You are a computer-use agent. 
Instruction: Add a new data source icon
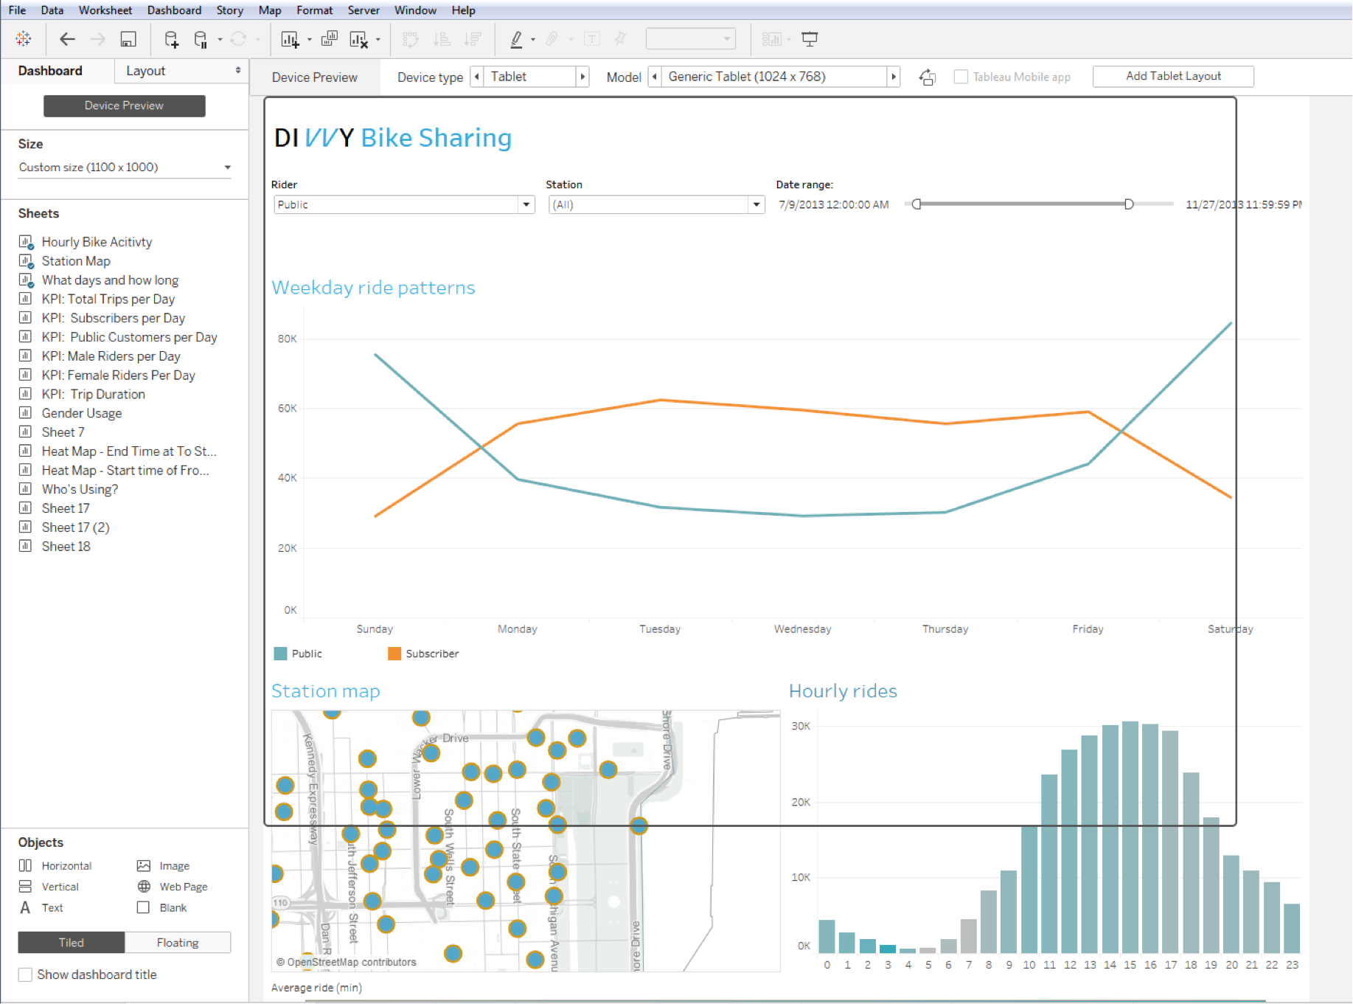(171, 39)
